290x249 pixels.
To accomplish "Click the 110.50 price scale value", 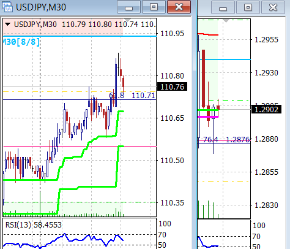I will click(x=172, y=161).
